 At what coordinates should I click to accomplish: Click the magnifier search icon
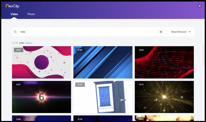(15, 32)
